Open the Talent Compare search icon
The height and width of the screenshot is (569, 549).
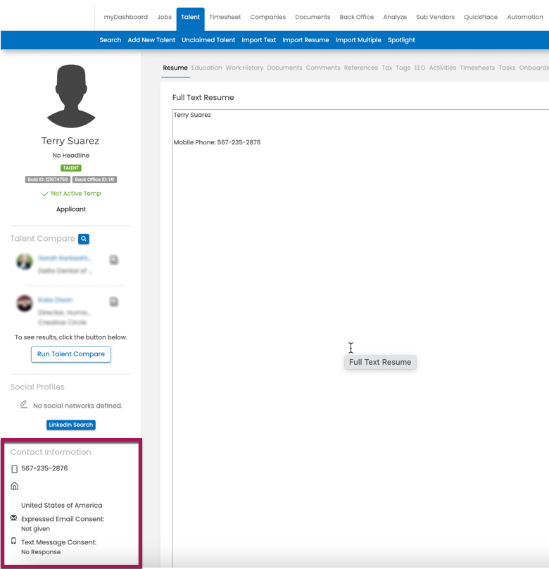pyautogui.click(x=84, y=239)
